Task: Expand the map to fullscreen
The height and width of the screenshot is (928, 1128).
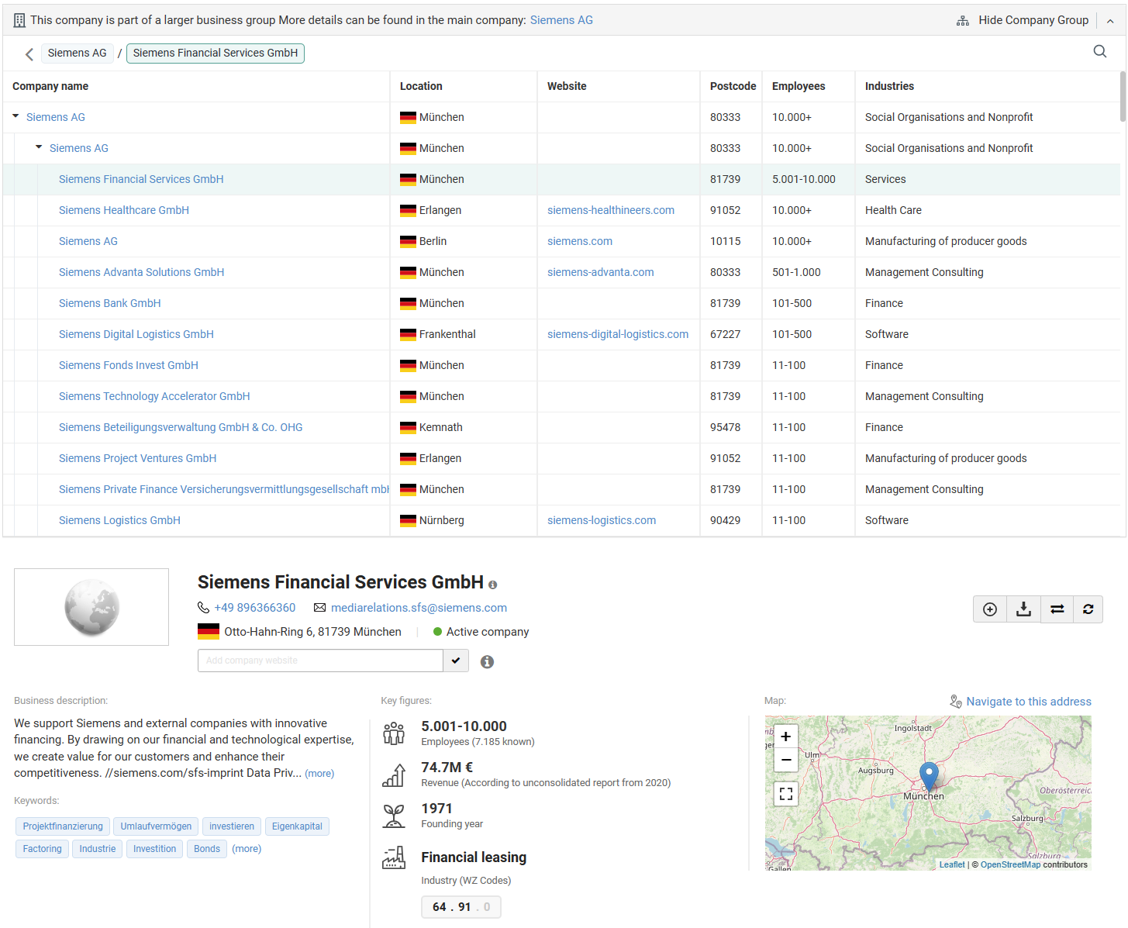Action: point(785,793)
